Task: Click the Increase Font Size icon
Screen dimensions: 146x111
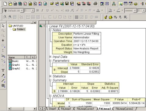Action: tap(72, 10)
